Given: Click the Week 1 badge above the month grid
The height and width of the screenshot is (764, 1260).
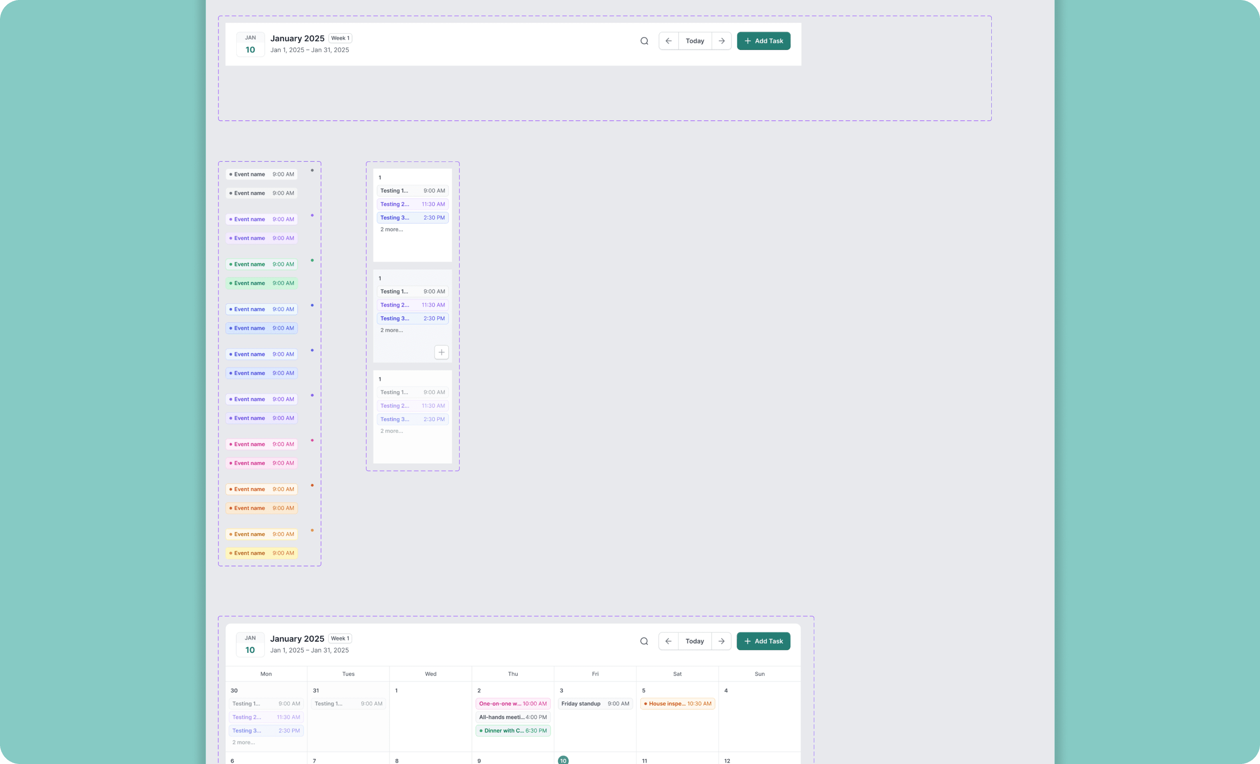Looking at the screenshot, I should click(340, 638).
